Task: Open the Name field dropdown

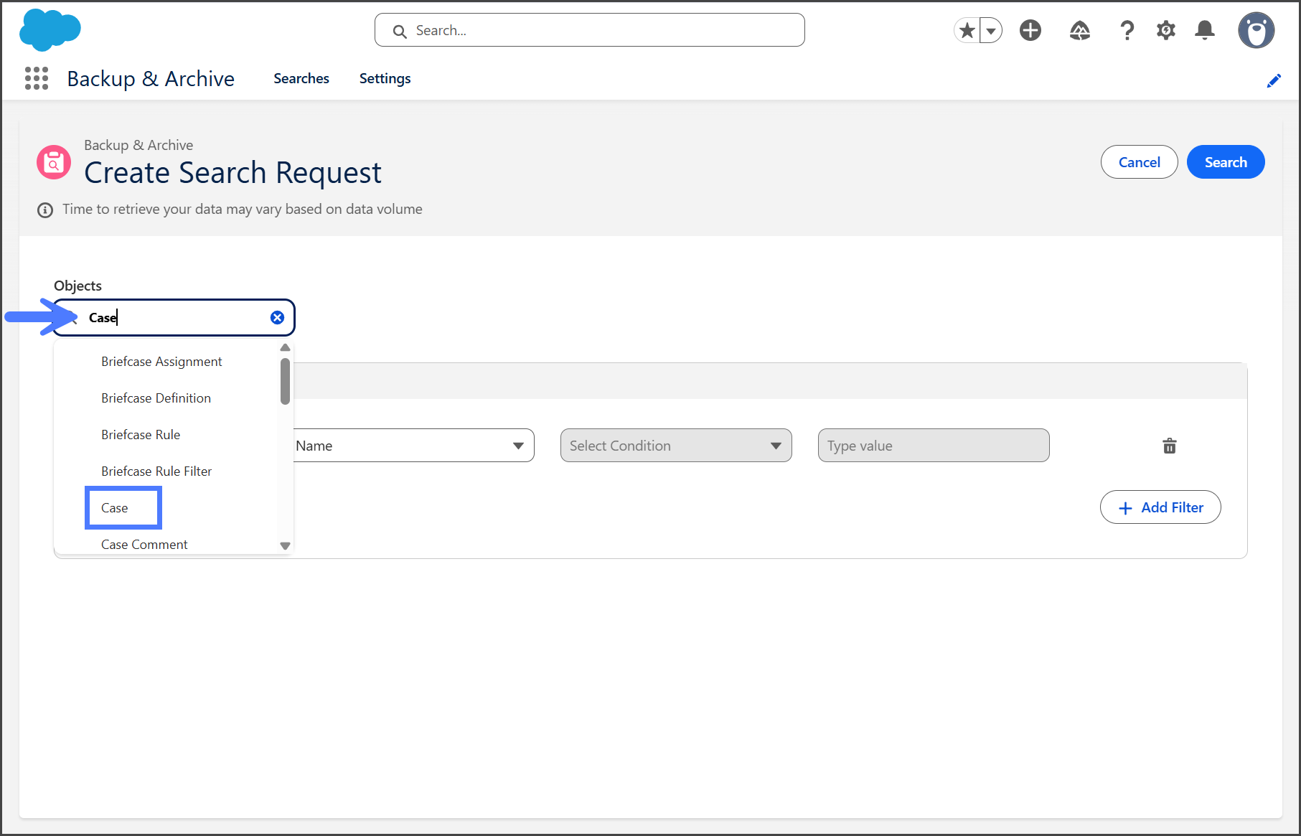Action: pyautogui.click(x=413, y=446)
